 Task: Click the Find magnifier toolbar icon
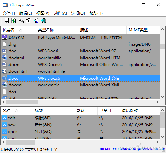[36, 21]
